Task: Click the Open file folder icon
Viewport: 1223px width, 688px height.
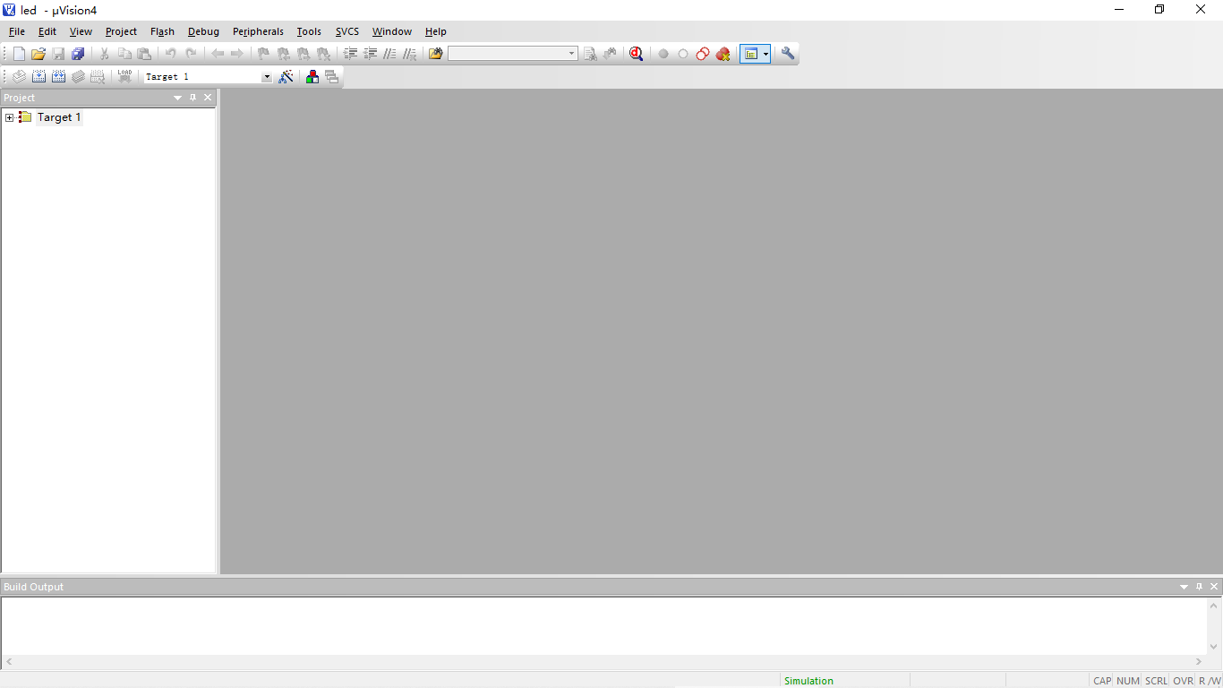Action: click(38, 54)
